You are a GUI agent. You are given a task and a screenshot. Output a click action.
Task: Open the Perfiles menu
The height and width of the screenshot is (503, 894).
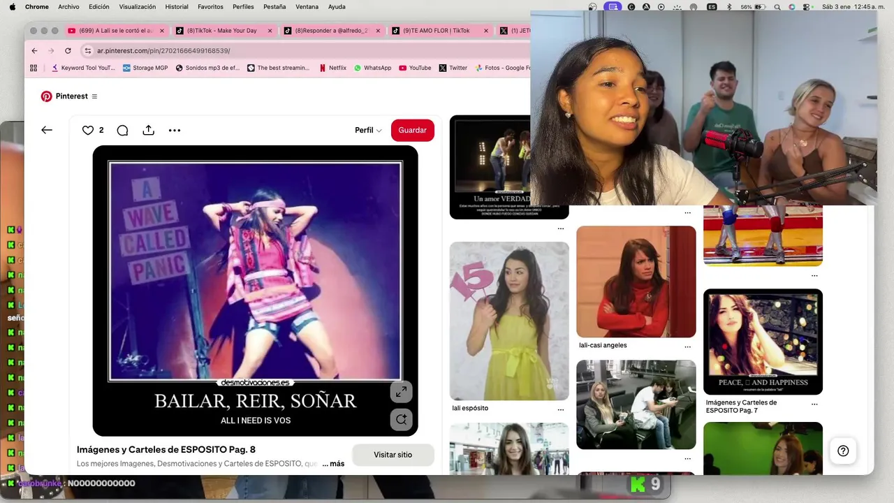point(243,7)
